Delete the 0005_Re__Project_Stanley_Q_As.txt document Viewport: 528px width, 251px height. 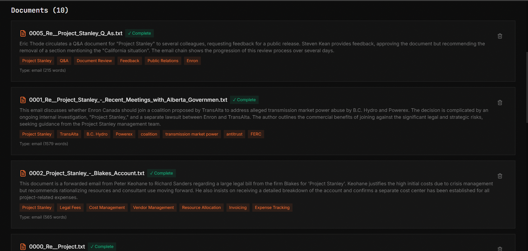500,36
